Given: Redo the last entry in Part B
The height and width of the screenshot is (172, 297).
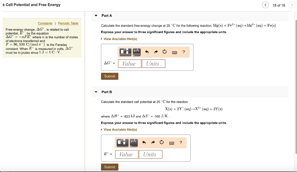Looking at the screenshot, I should tap(153, 143).
